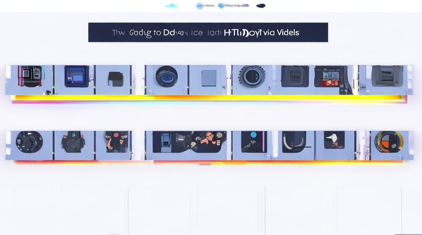Select the small dark gray box tile

(x=115, y=78)
